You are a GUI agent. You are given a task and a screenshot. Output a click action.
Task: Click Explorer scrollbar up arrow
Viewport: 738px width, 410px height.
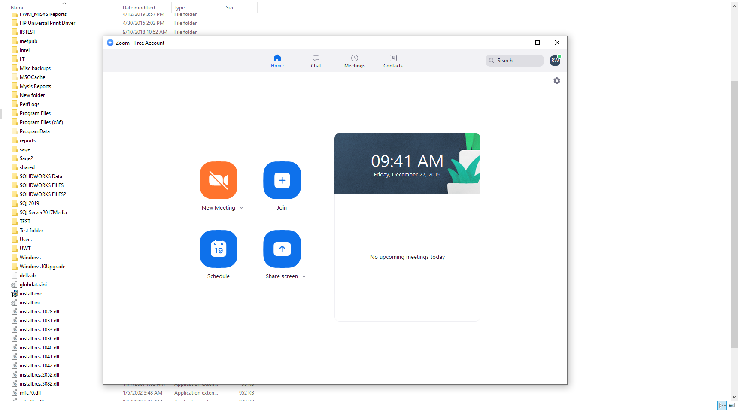[735, 6]
